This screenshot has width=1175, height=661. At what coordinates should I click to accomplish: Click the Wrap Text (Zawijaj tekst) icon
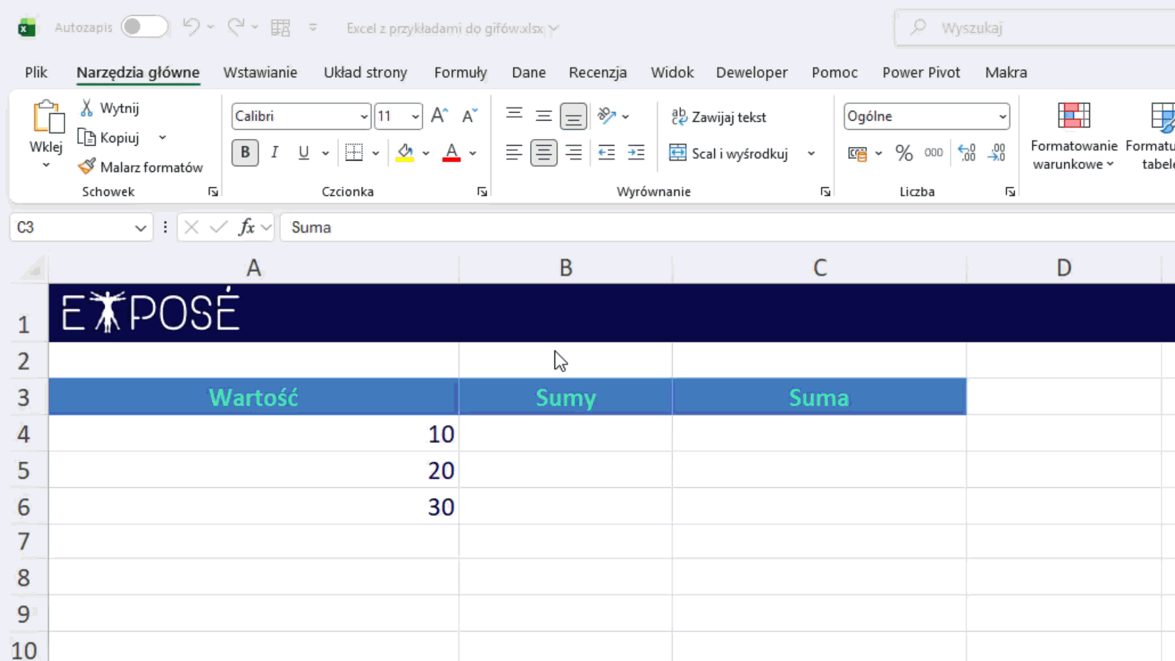click(x=679, y=116)
